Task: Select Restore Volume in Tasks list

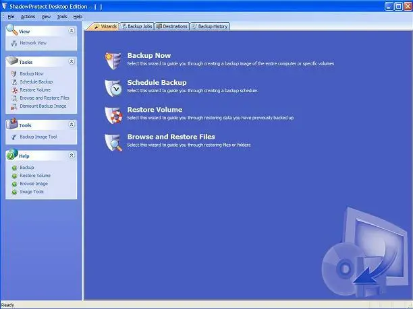Action: (35, 90)
